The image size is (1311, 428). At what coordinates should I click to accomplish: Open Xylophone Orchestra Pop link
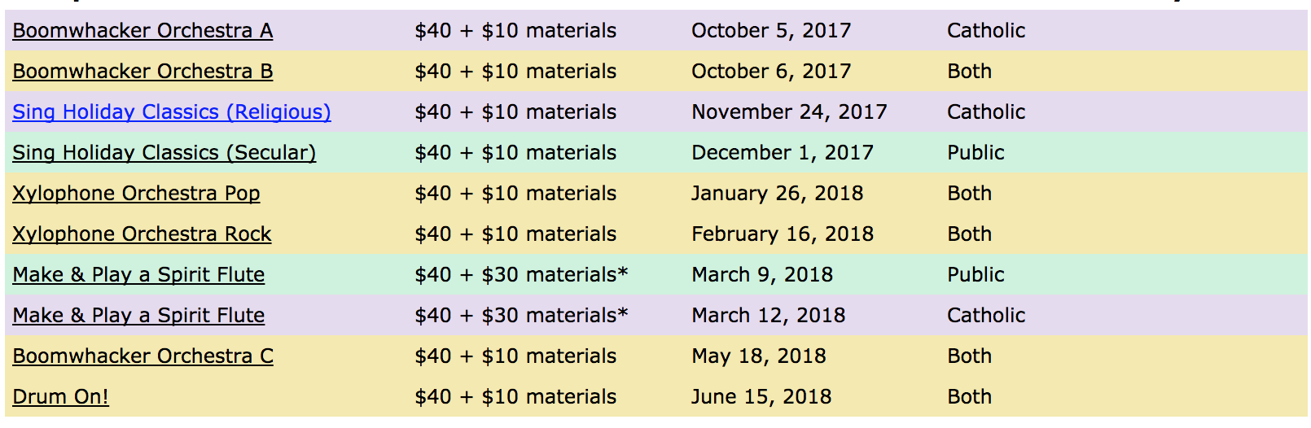(x=136, y=194)
